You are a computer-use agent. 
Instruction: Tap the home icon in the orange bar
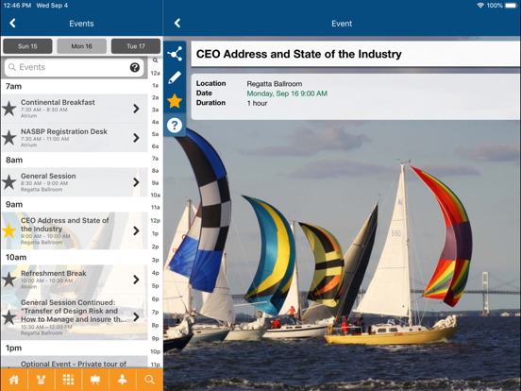pyautogui.click(x=14, y=380)
